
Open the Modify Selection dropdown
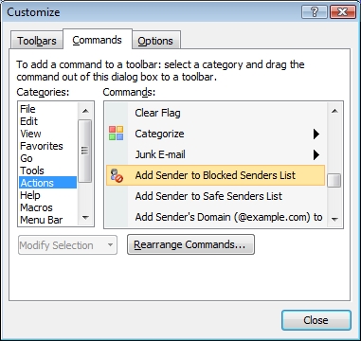67,245
